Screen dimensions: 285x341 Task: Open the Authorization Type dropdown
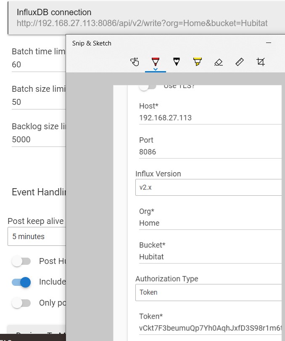(x=208, y=292)
